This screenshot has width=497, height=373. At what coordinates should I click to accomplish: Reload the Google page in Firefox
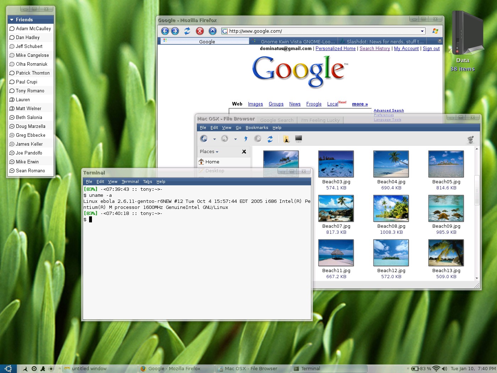tap(187, 31)
